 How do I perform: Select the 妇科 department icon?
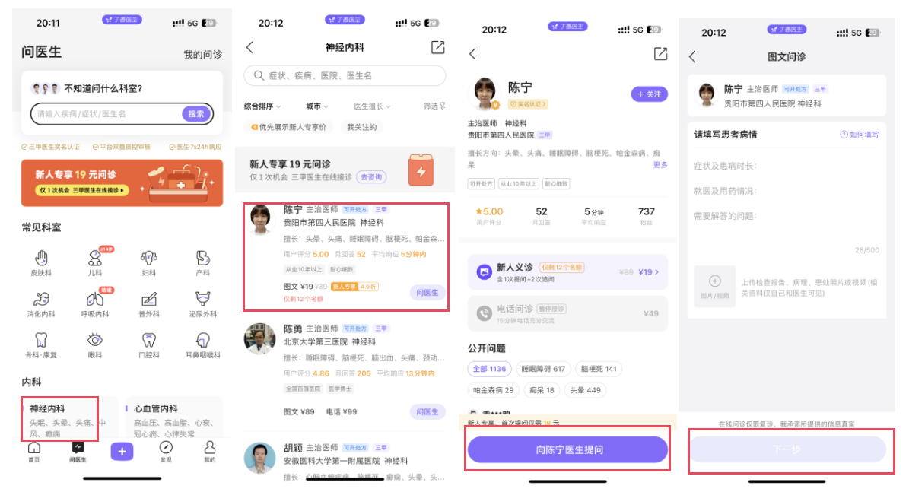point(149,259)
